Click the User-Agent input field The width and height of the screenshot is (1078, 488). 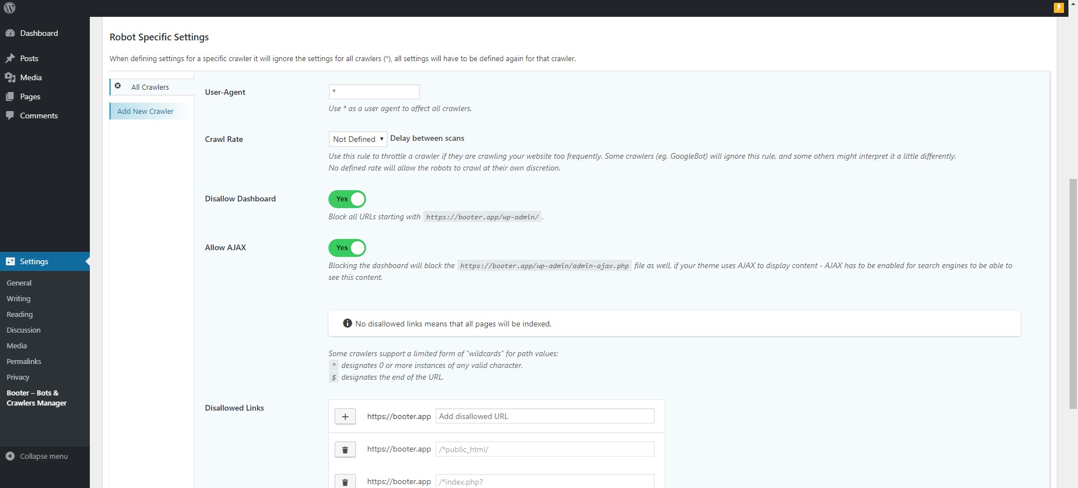tap(374, 91)
